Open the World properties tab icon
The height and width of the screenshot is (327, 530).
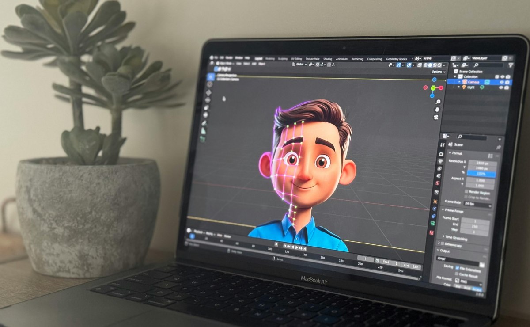point(438,183)
